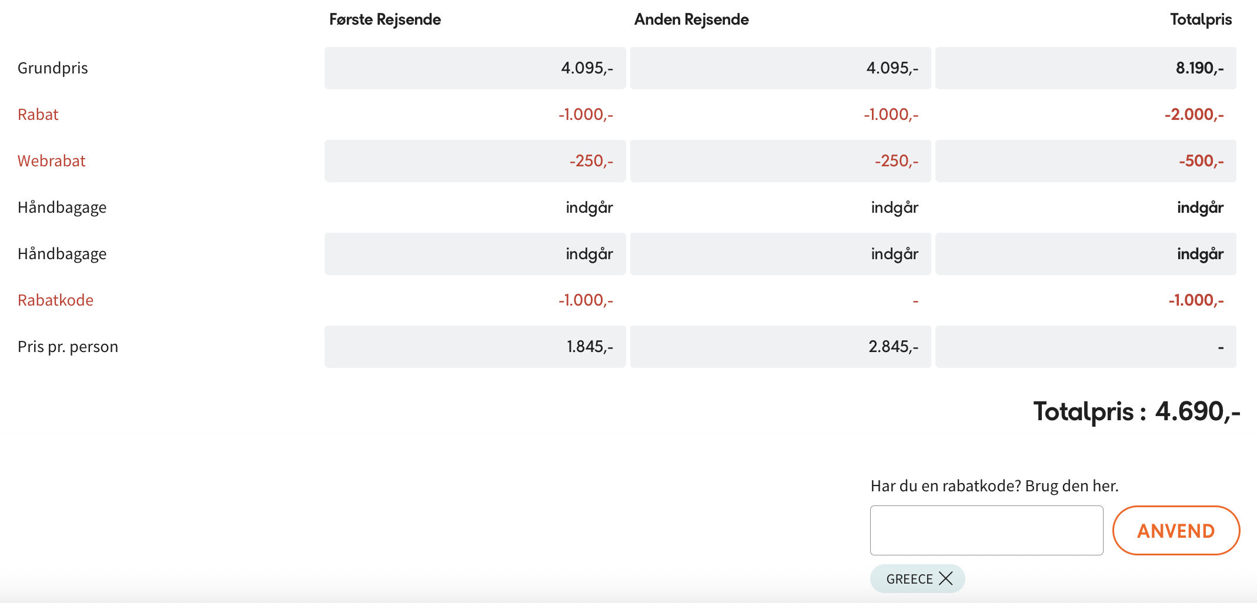The width and height of the screenshot is (1257, 603).
Task: Click the Første Rejsende column header
Action: pyautogui.click(x=385, y=19)
